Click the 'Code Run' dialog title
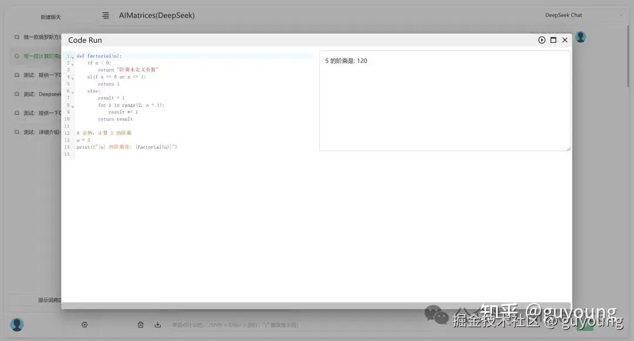The image size is (634, 341). click(85, 40)
